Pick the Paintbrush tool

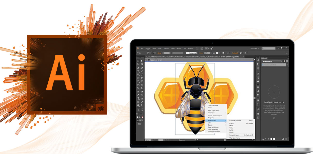coord(142,74)
